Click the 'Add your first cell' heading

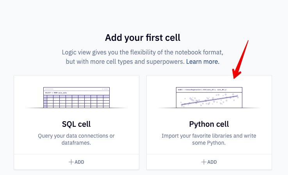tap(142, 38)
